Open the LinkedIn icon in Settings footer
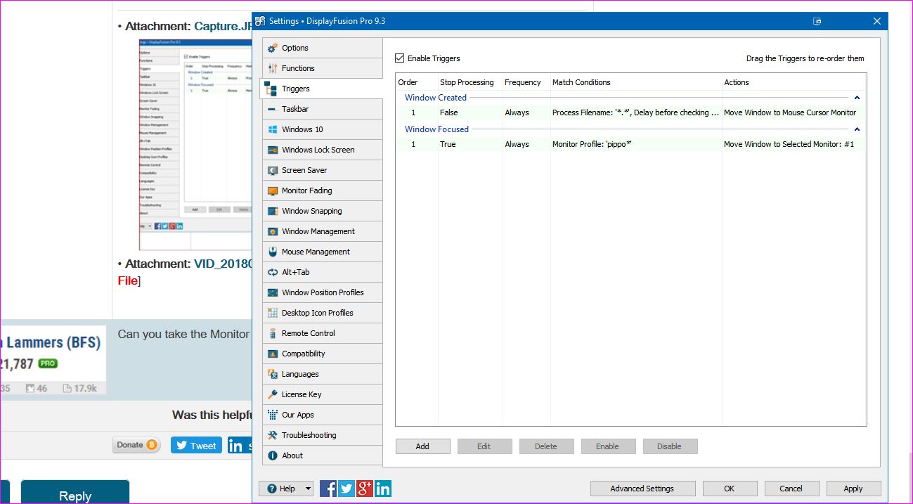The height and width of the screenshot is (504, 913). pyautogui.click(x=383, y=489)
